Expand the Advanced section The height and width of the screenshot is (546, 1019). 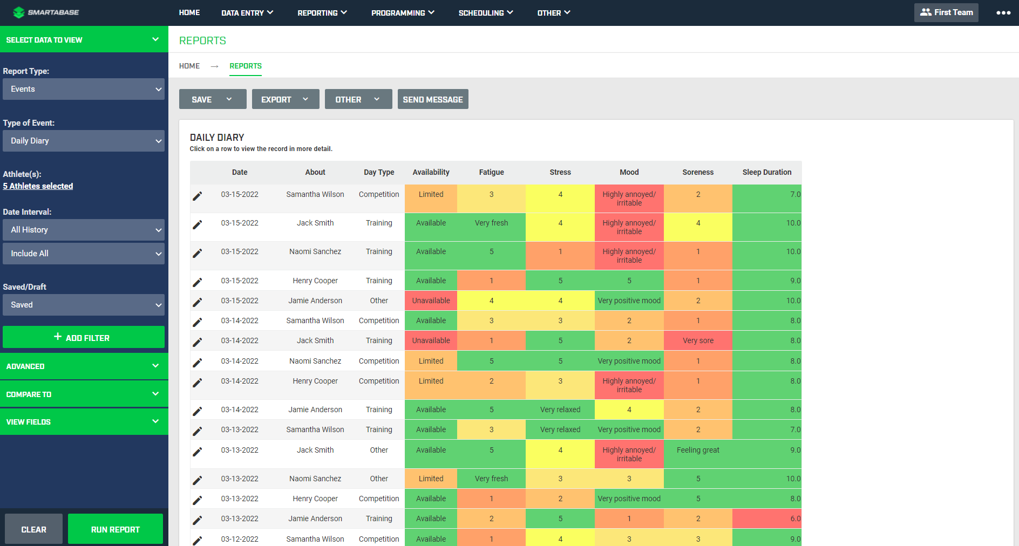coord(84,366)
